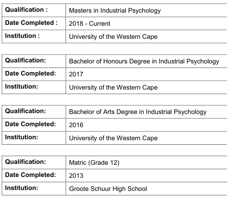Click 'Date Completed:' label beside 2016
227x197 pixels.
pyautogui.click(x=31, y=124)
